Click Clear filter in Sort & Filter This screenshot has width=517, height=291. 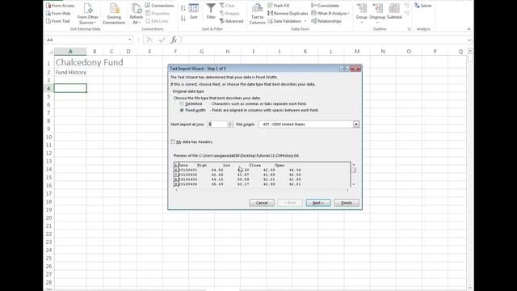(x=227, y=6)
